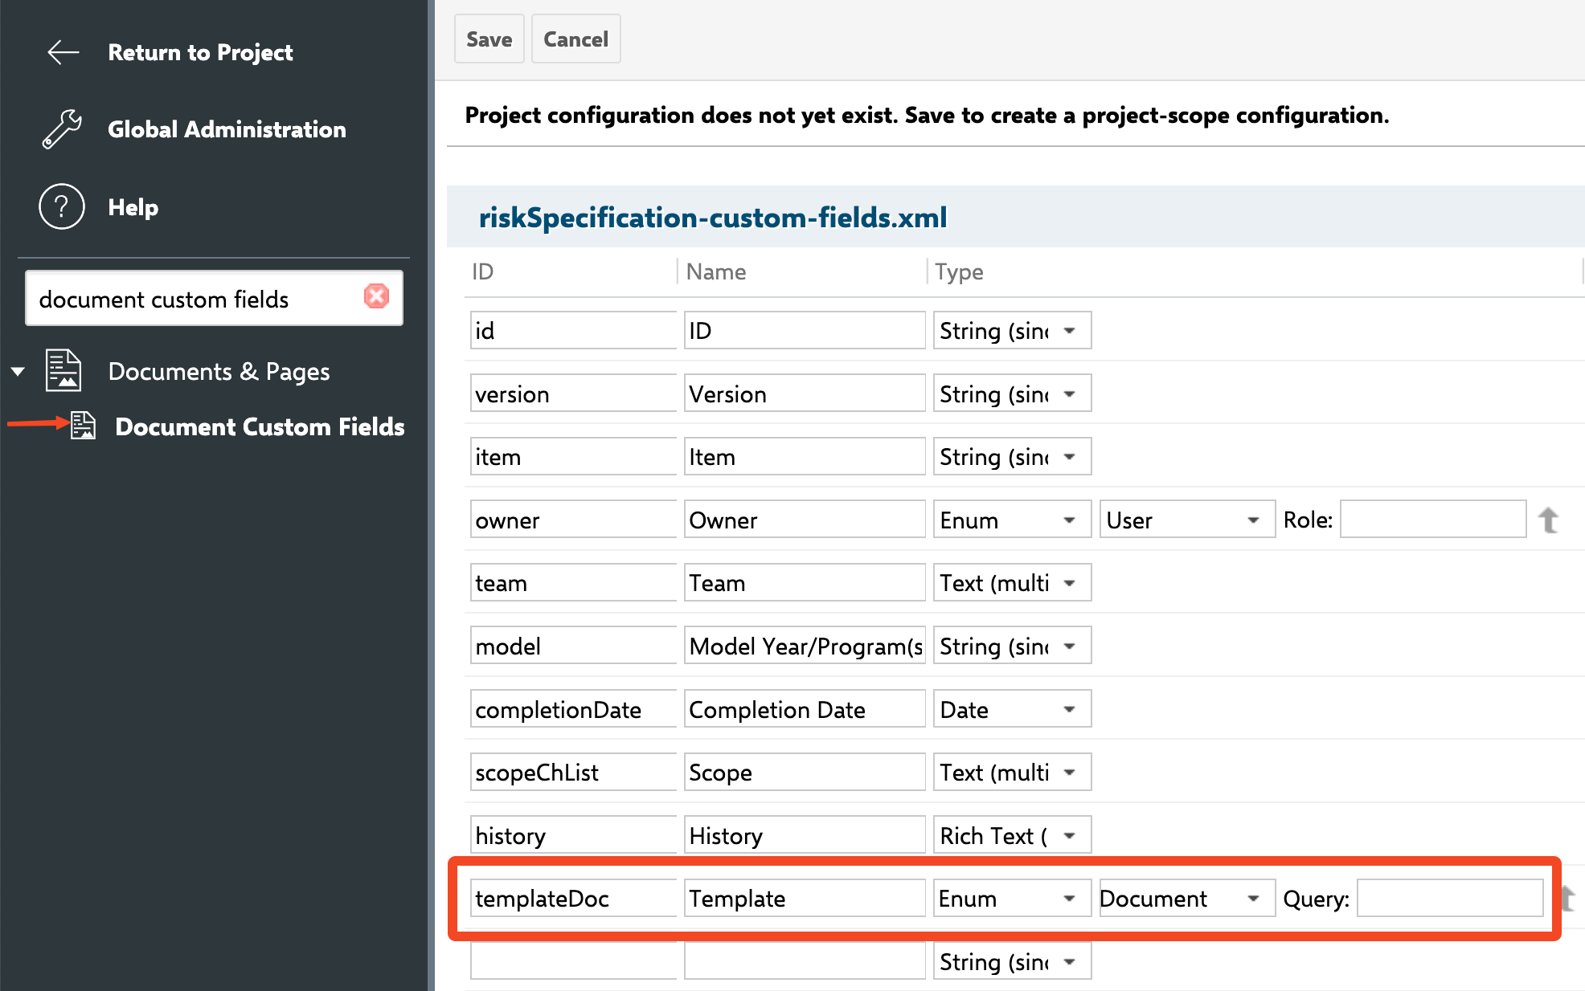Open the Type dropdown in the empty last row
The width and height of the screenshot is (1585, 991).
[1012, 961]
